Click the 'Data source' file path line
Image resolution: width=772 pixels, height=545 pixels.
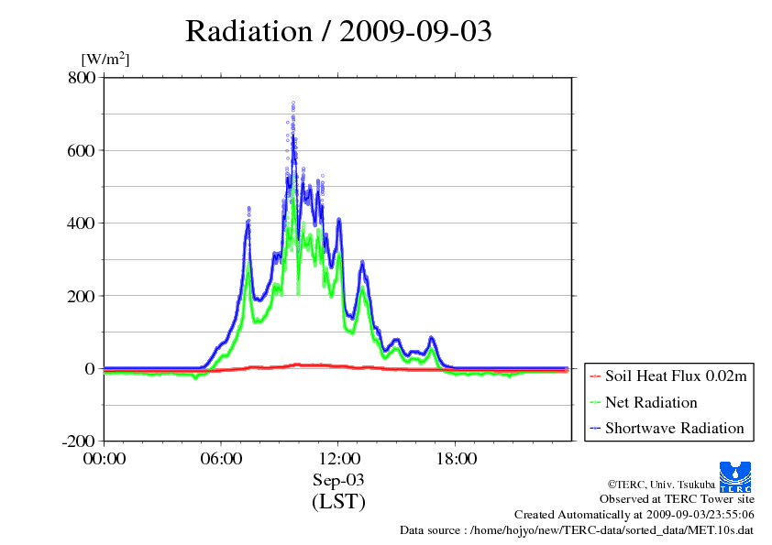click(577, 530)
